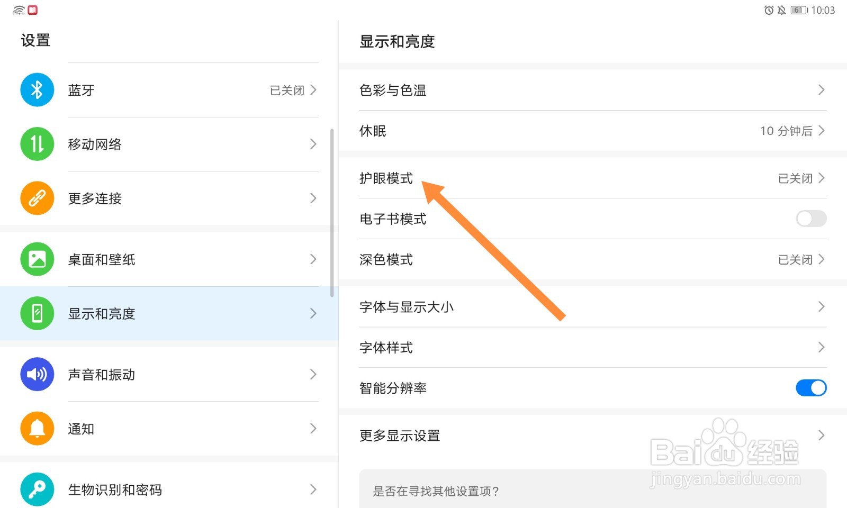Tap the orange Notifications bell icon
The image size is (847, 508).
37,429
